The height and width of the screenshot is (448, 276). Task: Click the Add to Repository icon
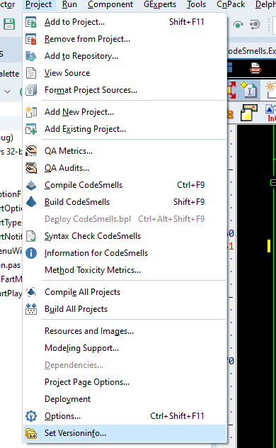(x=31, y=56)
